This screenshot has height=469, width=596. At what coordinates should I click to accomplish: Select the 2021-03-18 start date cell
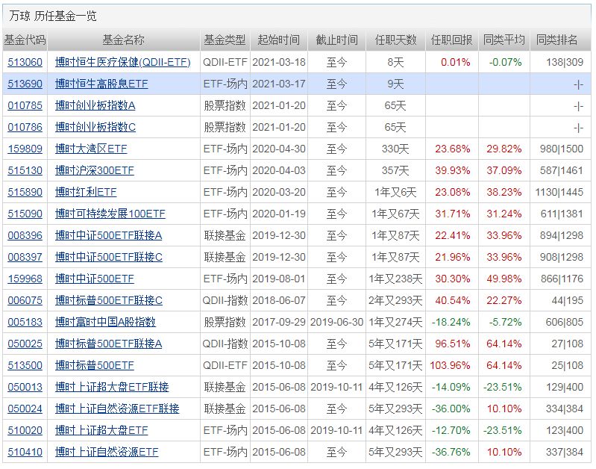tap(279, 62)
